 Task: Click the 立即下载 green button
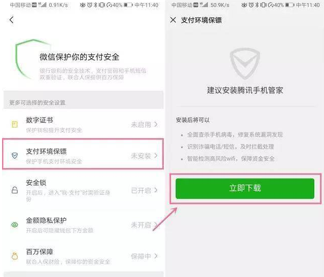click(245, 188)
